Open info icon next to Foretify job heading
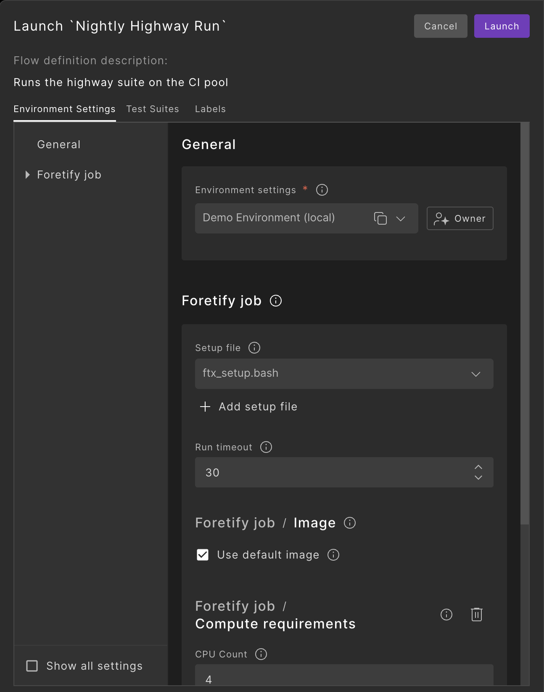Viewport: 544px width, 692px height. [276, 301]
